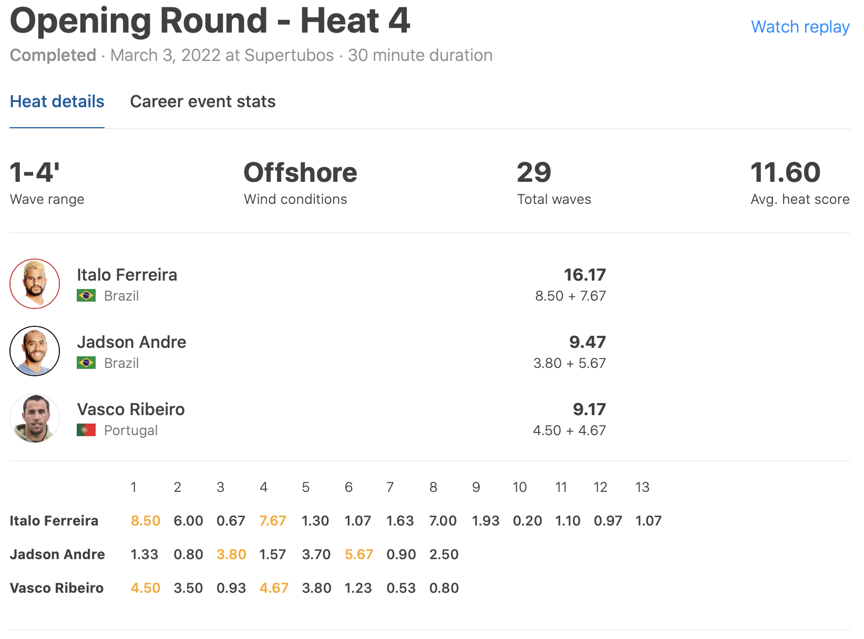Click Vasco Ribeiro's profile photo

(35, 418)
